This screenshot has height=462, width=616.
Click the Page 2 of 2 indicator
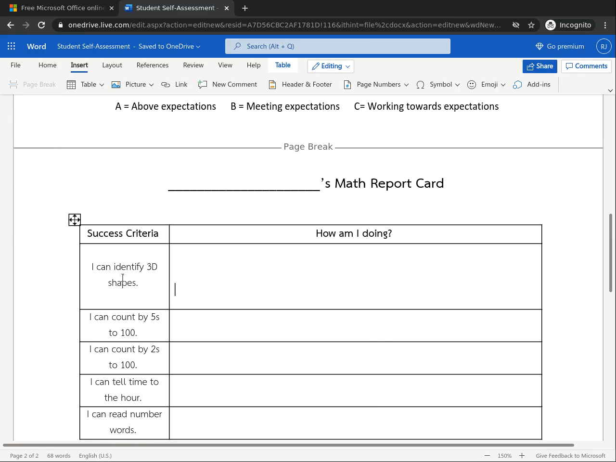click(x=24, y=456)
